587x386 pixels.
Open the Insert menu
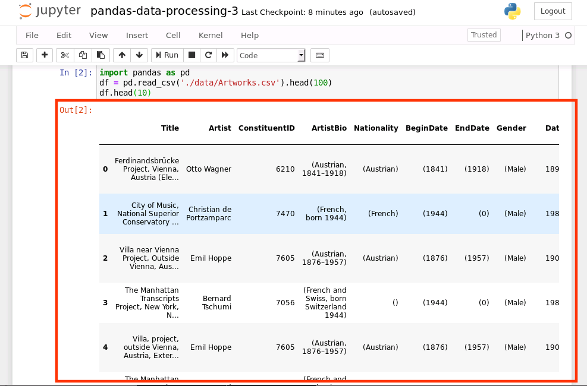click(137, 36)
